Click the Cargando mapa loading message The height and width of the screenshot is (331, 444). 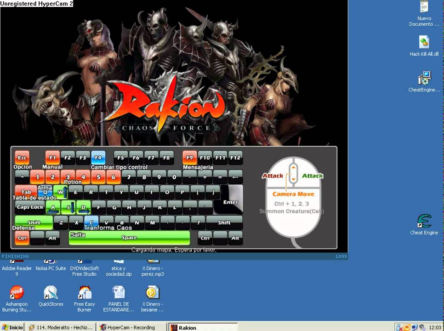click(x=174, y=250)
